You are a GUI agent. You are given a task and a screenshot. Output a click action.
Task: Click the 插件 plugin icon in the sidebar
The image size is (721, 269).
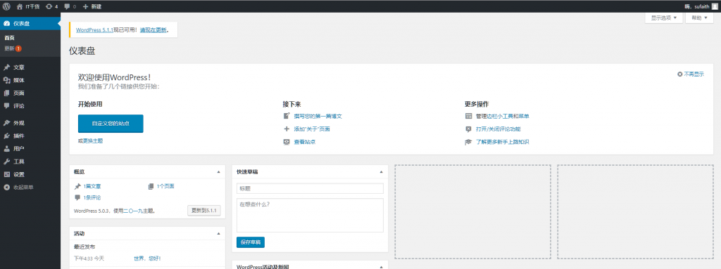pyautogui.click(x=6, y=136)
